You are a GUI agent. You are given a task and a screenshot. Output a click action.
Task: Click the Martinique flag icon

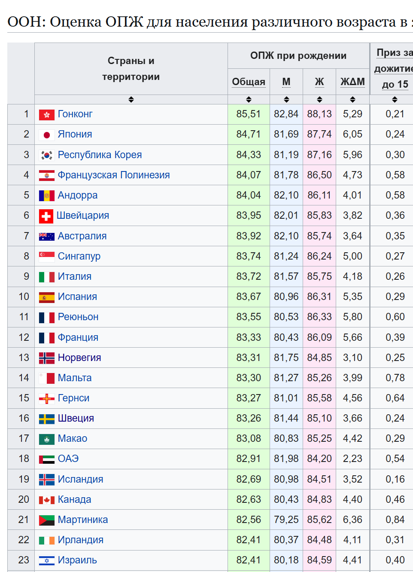pos(46,520)
